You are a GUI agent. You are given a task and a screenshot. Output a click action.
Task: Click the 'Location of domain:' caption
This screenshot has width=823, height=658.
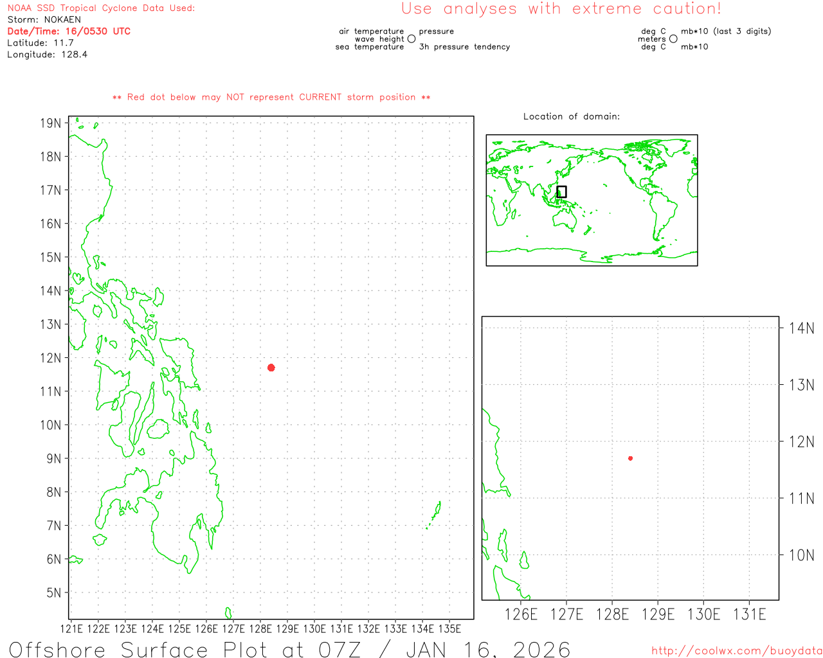pos(572,116)
